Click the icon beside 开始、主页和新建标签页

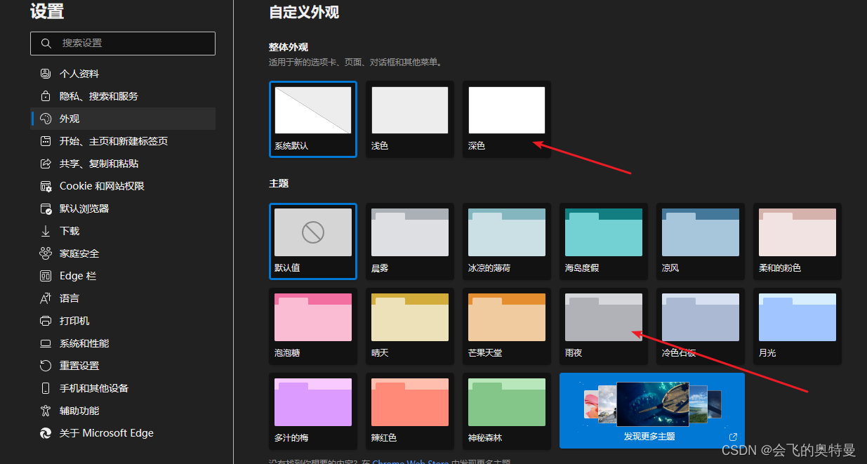[x=46, y=141]
